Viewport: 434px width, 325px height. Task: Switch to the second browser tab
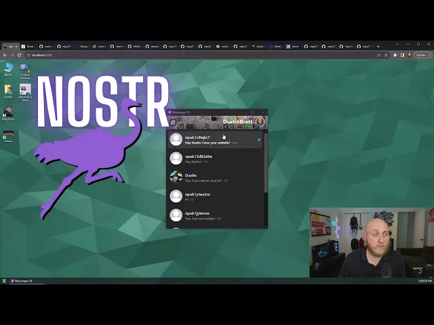[28, 47]
